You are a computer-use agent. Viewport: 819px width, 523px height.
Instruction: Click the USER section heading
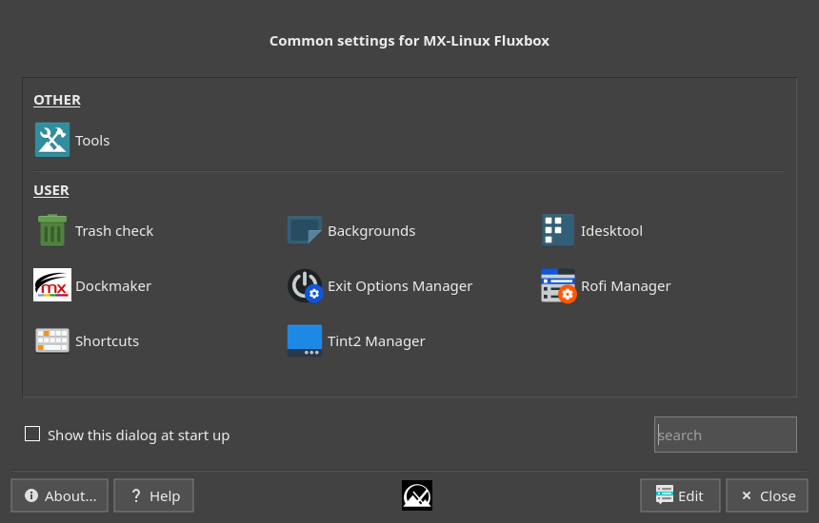click(x=51, y=190)
